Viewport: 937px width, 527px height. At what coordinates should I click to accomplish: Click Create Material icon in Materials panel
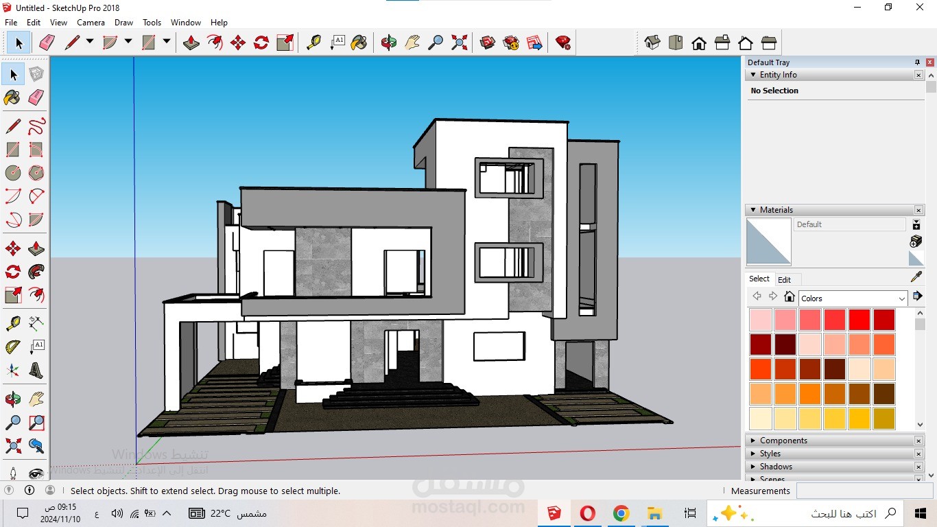point(916,241)
